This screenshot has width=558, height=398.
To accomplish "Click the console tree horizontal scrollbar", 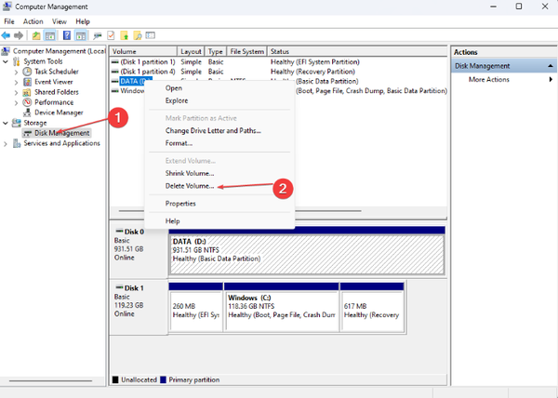I will point(51,381).
